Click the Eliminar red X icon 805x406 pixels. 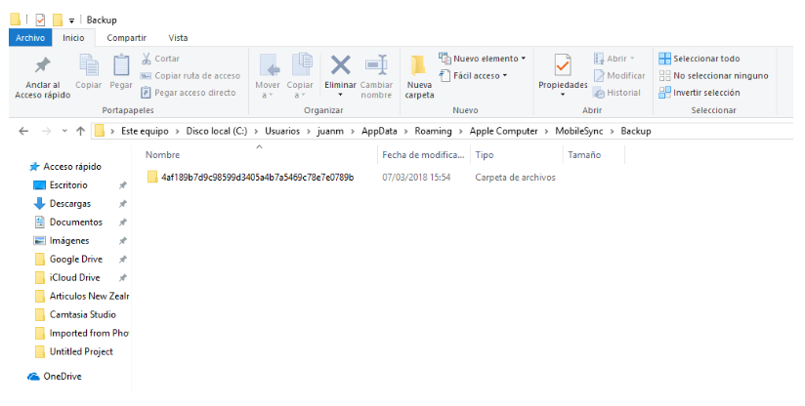point(340,66)
